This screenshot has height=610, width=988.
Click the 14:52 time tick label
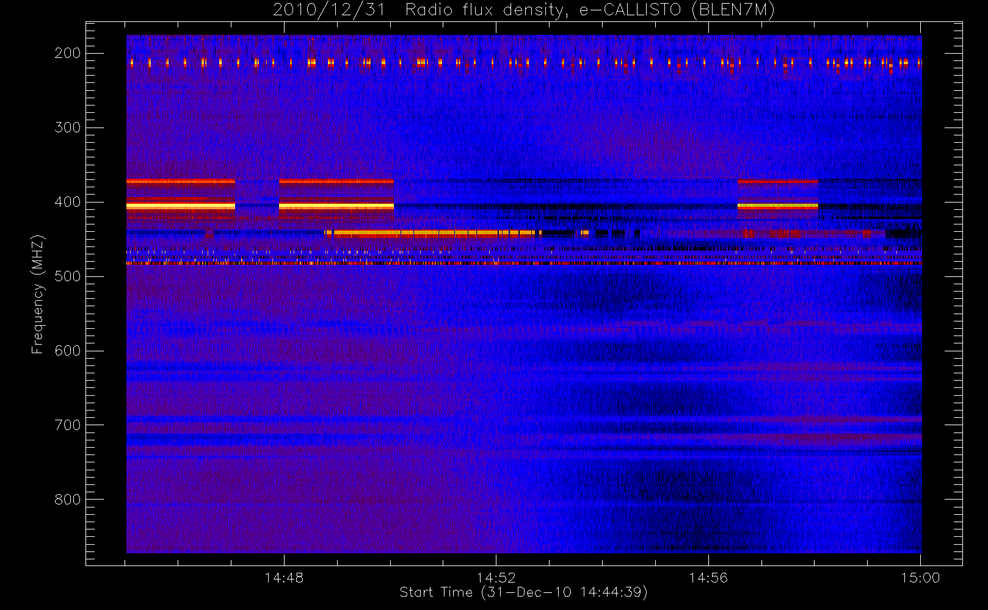tap(496, 578)
